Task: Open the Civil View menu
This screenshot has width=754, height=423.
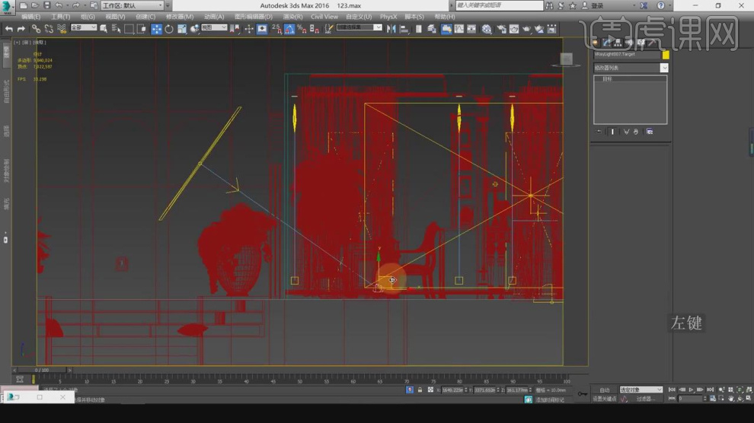Action: [324, 17]
